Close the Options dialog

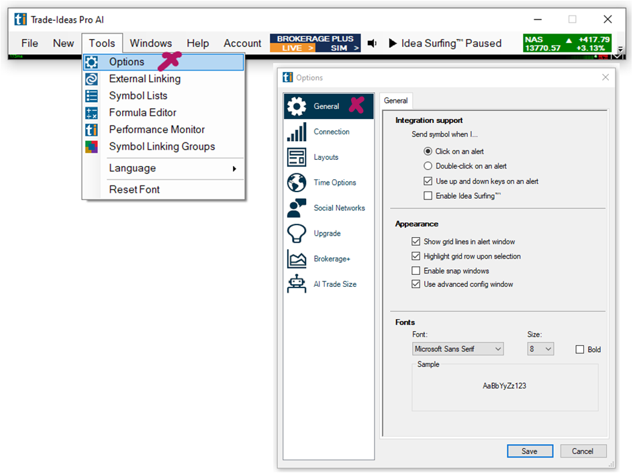(605, 77)
